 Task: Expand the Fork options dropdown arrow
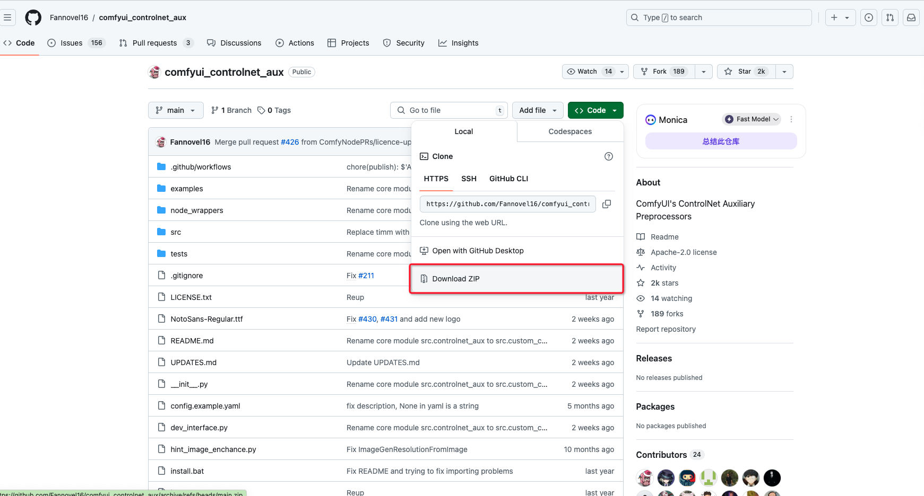pyautogui.click(x=704, y=72)
